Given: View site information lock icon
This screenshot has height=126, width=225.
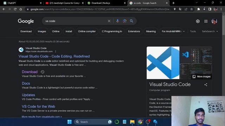Looking at the screenshot, I should click(27, 9).
